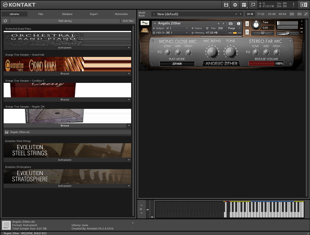The height and width of the screenshot is (235, 310).
Task: Open the workspace layout icon
Action: click(x=244, y=5)
